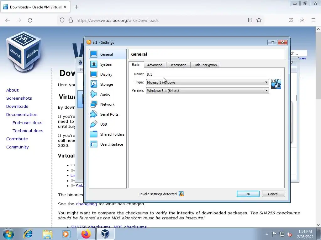The image size is (321, 240).
Task: Select General settings category icon
Action: pyautogui.click(x=94, y=54)
